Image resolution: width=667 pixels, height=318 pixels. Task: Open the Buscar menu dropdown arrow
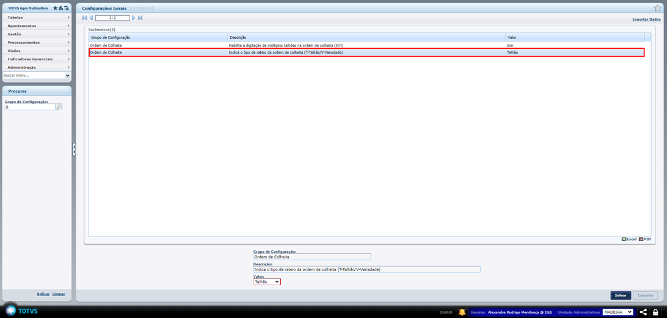coord(67,76)
